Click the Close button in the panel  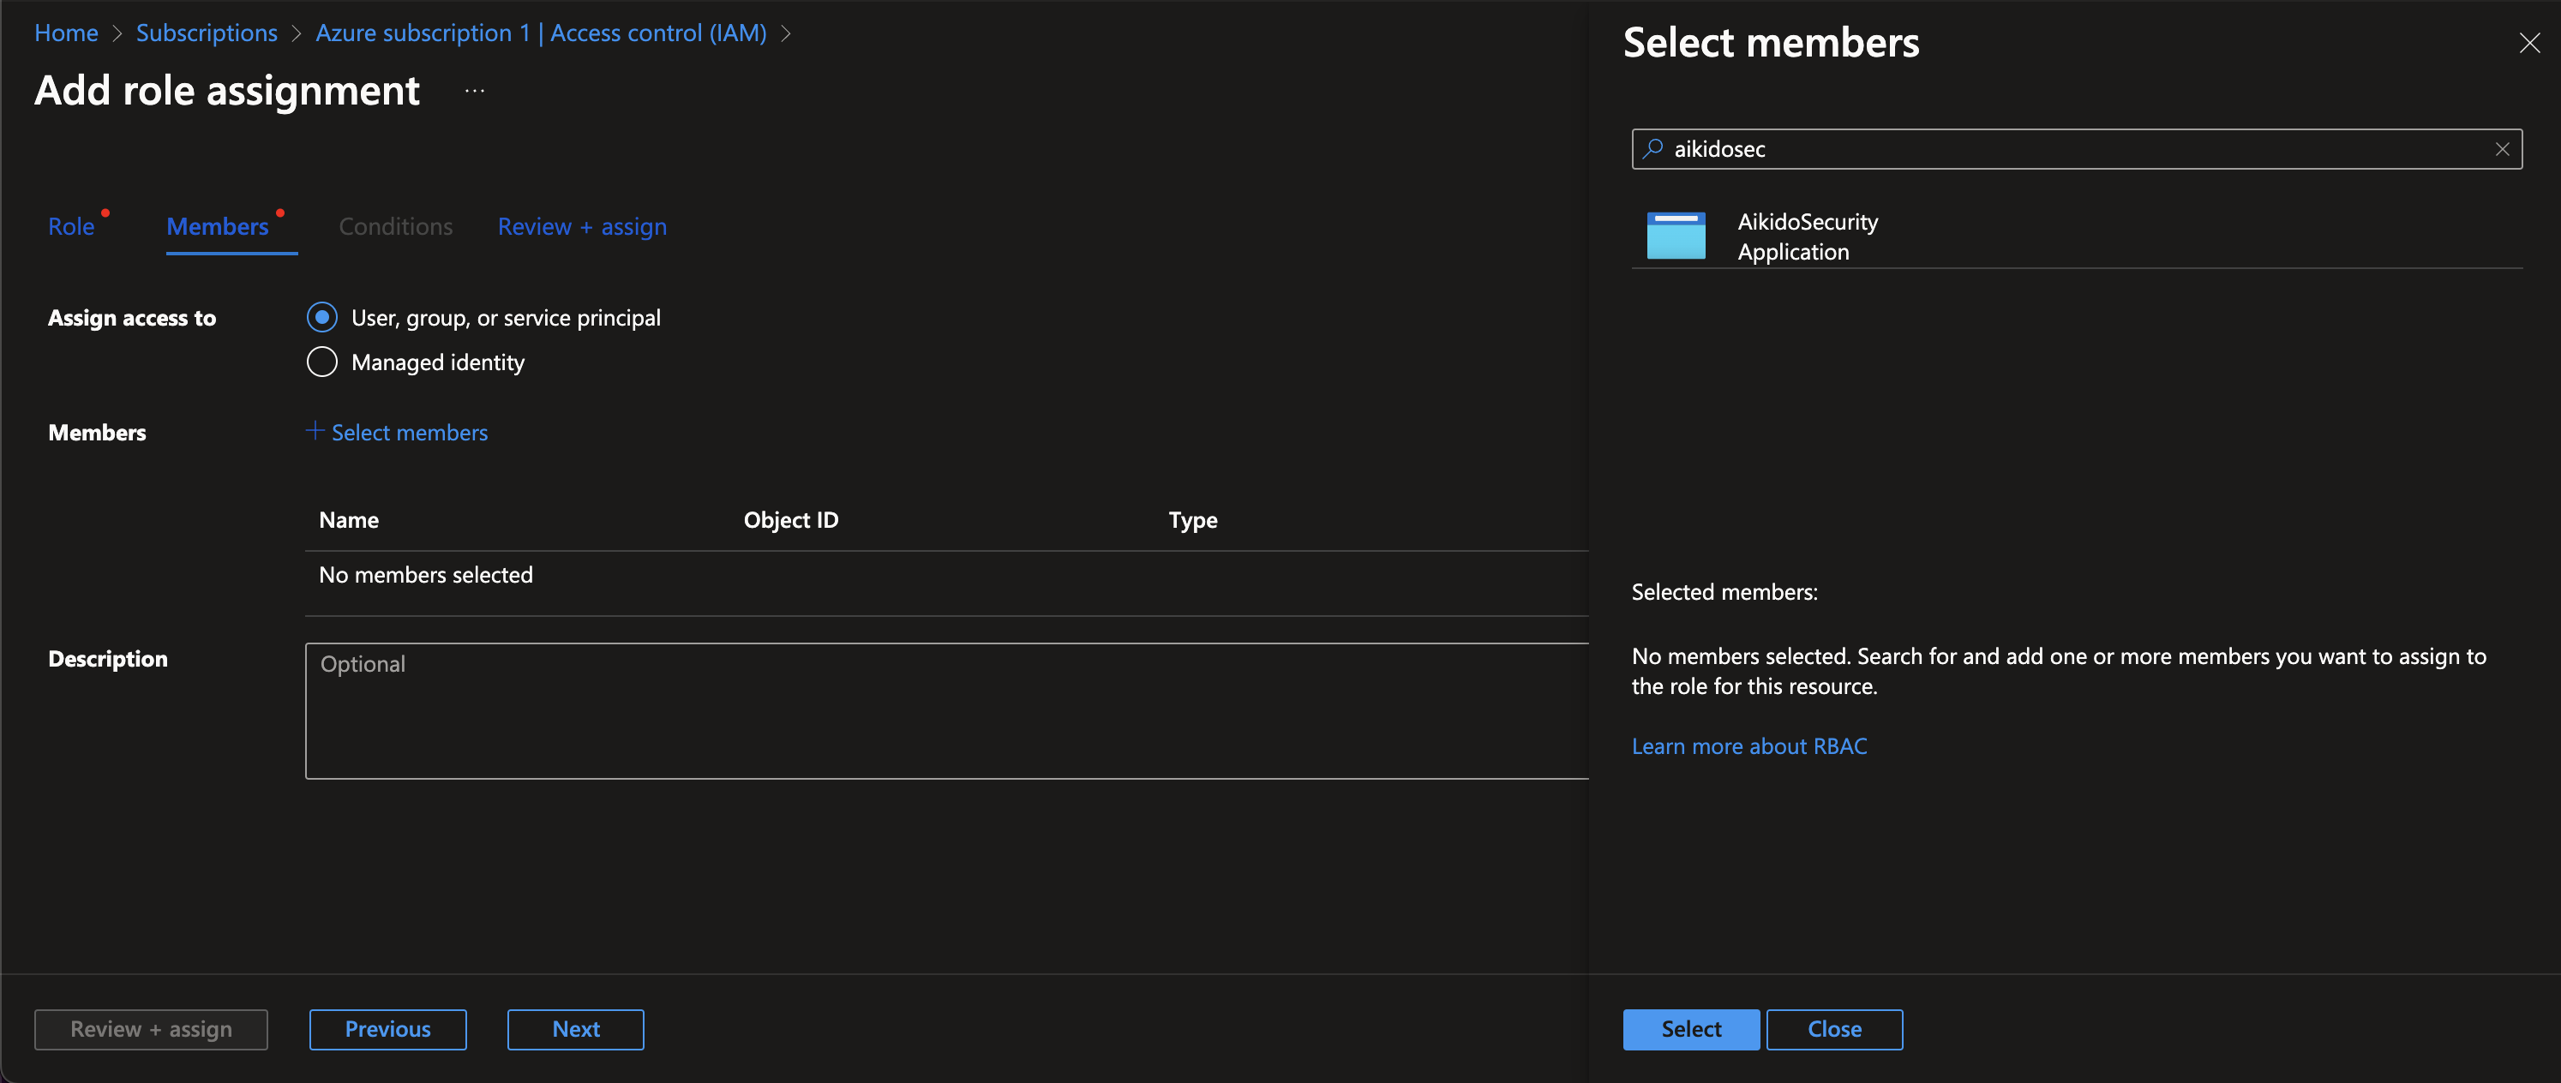click(x=1834, y=1029)
